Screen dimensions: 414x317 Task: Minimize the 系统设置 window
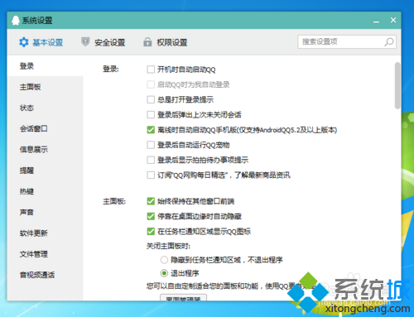pyautogui.click(x=376, y=21)
